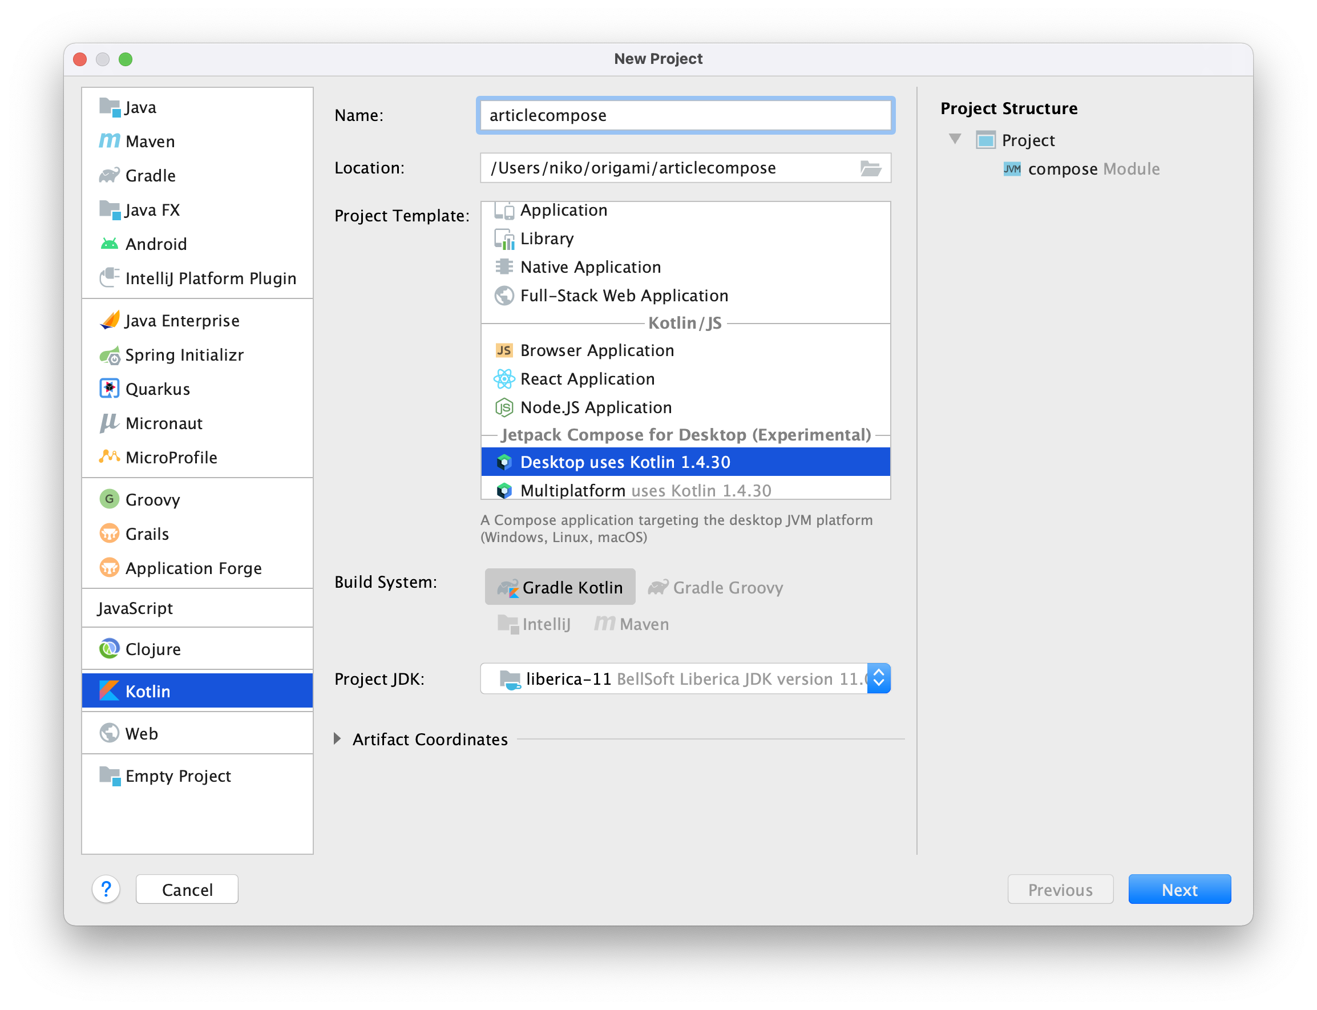The width and height of the screenshot is (1317, 1010).
Task: Open the Project JDK dropdown
Action: point(878,678)
